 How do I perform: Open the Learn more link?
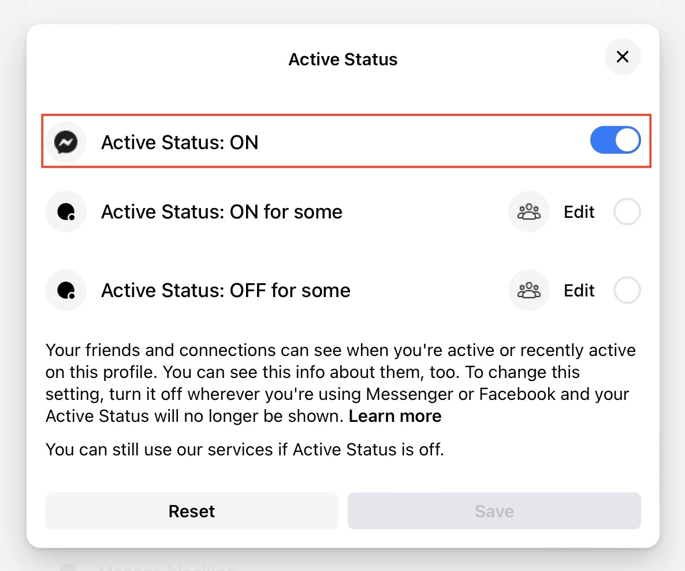pos(395,416)
